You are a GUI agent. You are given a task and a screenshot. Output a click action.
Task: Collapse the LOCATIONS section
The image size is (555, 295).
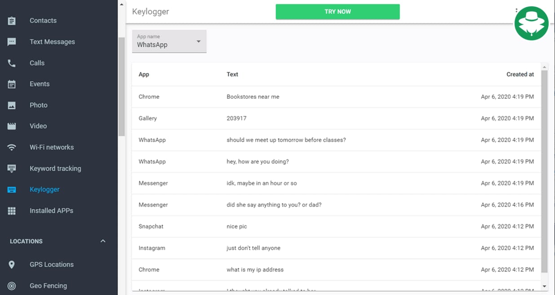point(102,241)
